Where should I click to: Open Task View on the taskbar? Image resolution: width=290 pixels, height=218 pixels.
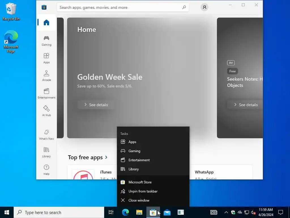click(x=111, y=212)
